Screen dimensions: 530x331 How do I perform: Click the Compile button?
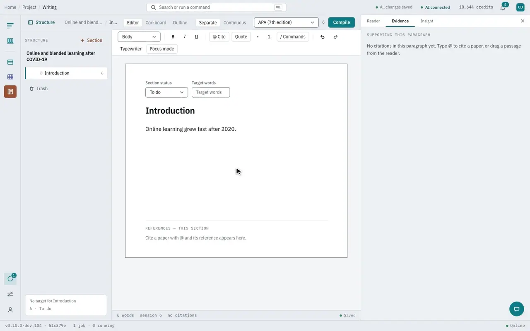(x=342, y=22)
